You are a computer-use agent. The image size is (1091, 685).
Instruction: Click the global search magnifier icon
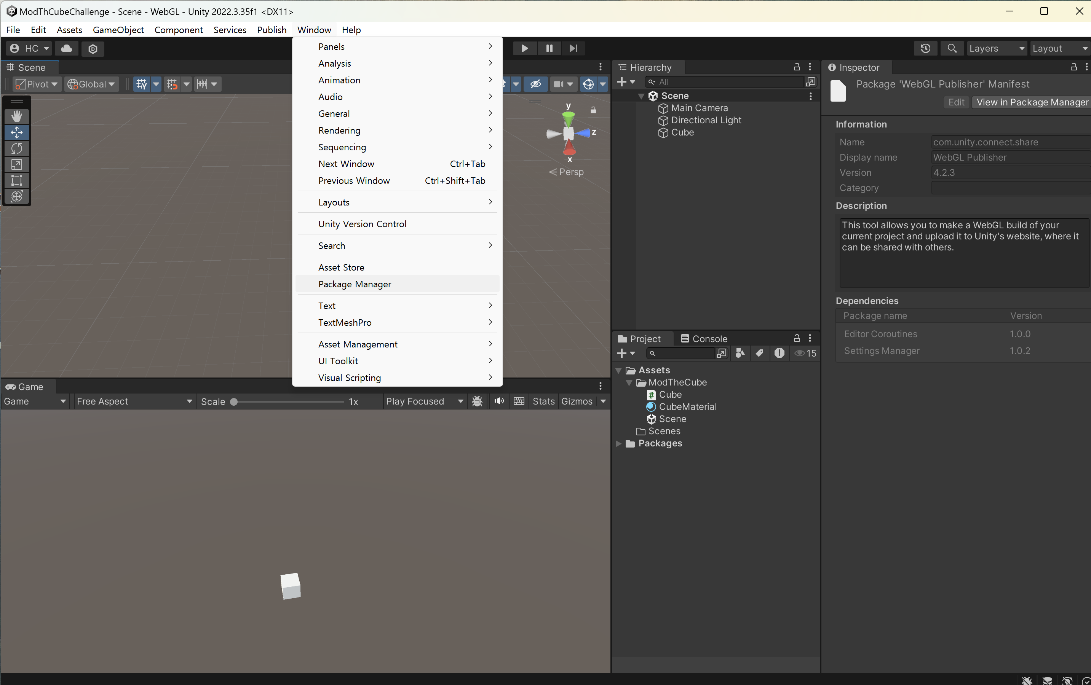952,48
